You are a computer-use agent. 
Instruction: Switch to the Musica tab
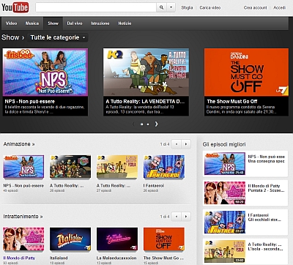pyautogui.click(x=32, y=23)
